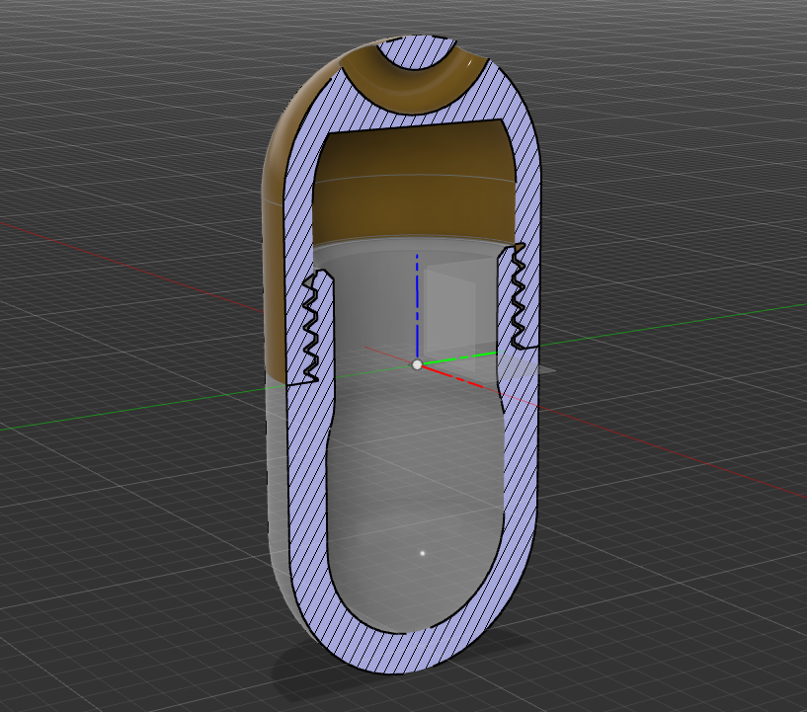Select the dashed blue vertical Z axis

click(x=417, y=305)
